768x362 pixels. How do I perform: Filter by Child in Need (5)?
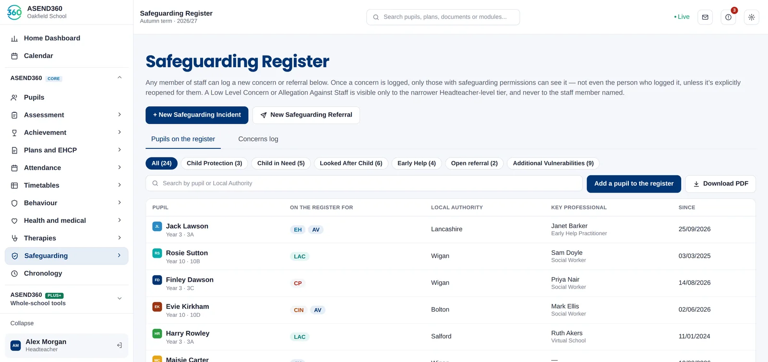pos(281,163)
